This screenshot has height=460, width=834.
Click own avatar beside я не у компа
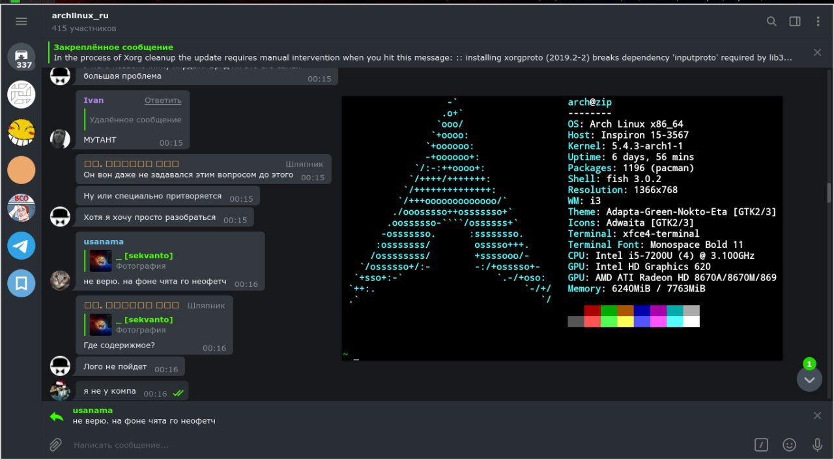[60, 390]
